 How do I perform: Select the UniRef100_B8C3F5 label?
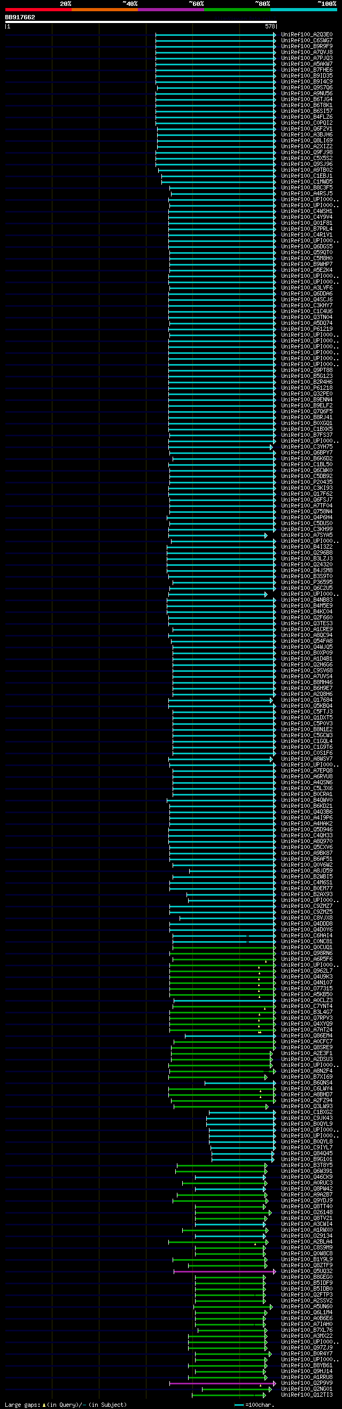(307, 187)
